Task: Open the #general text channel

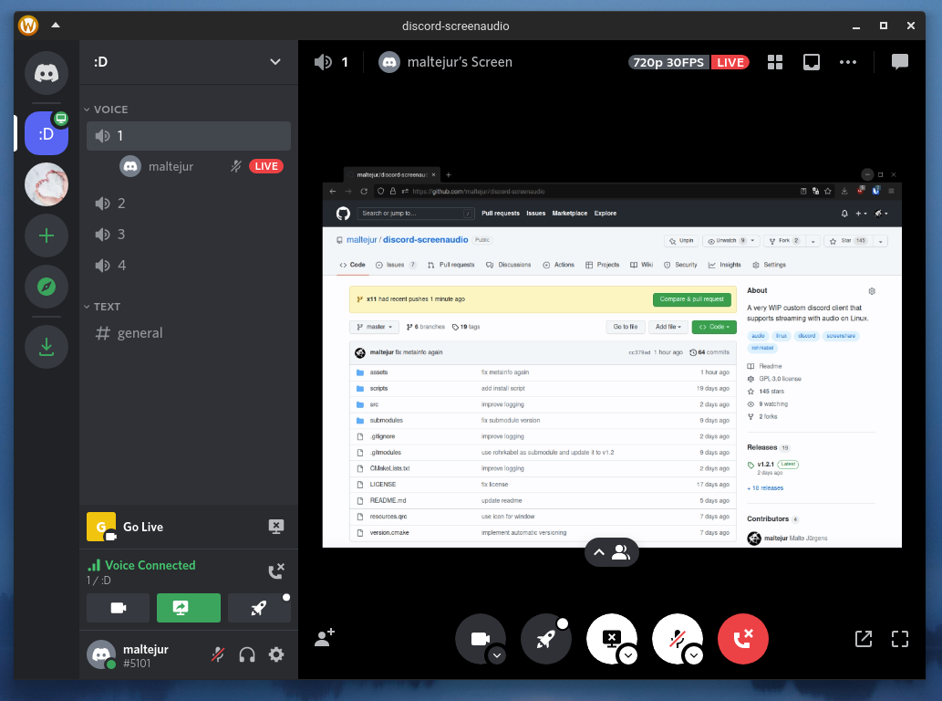Action: click(189, 333)
